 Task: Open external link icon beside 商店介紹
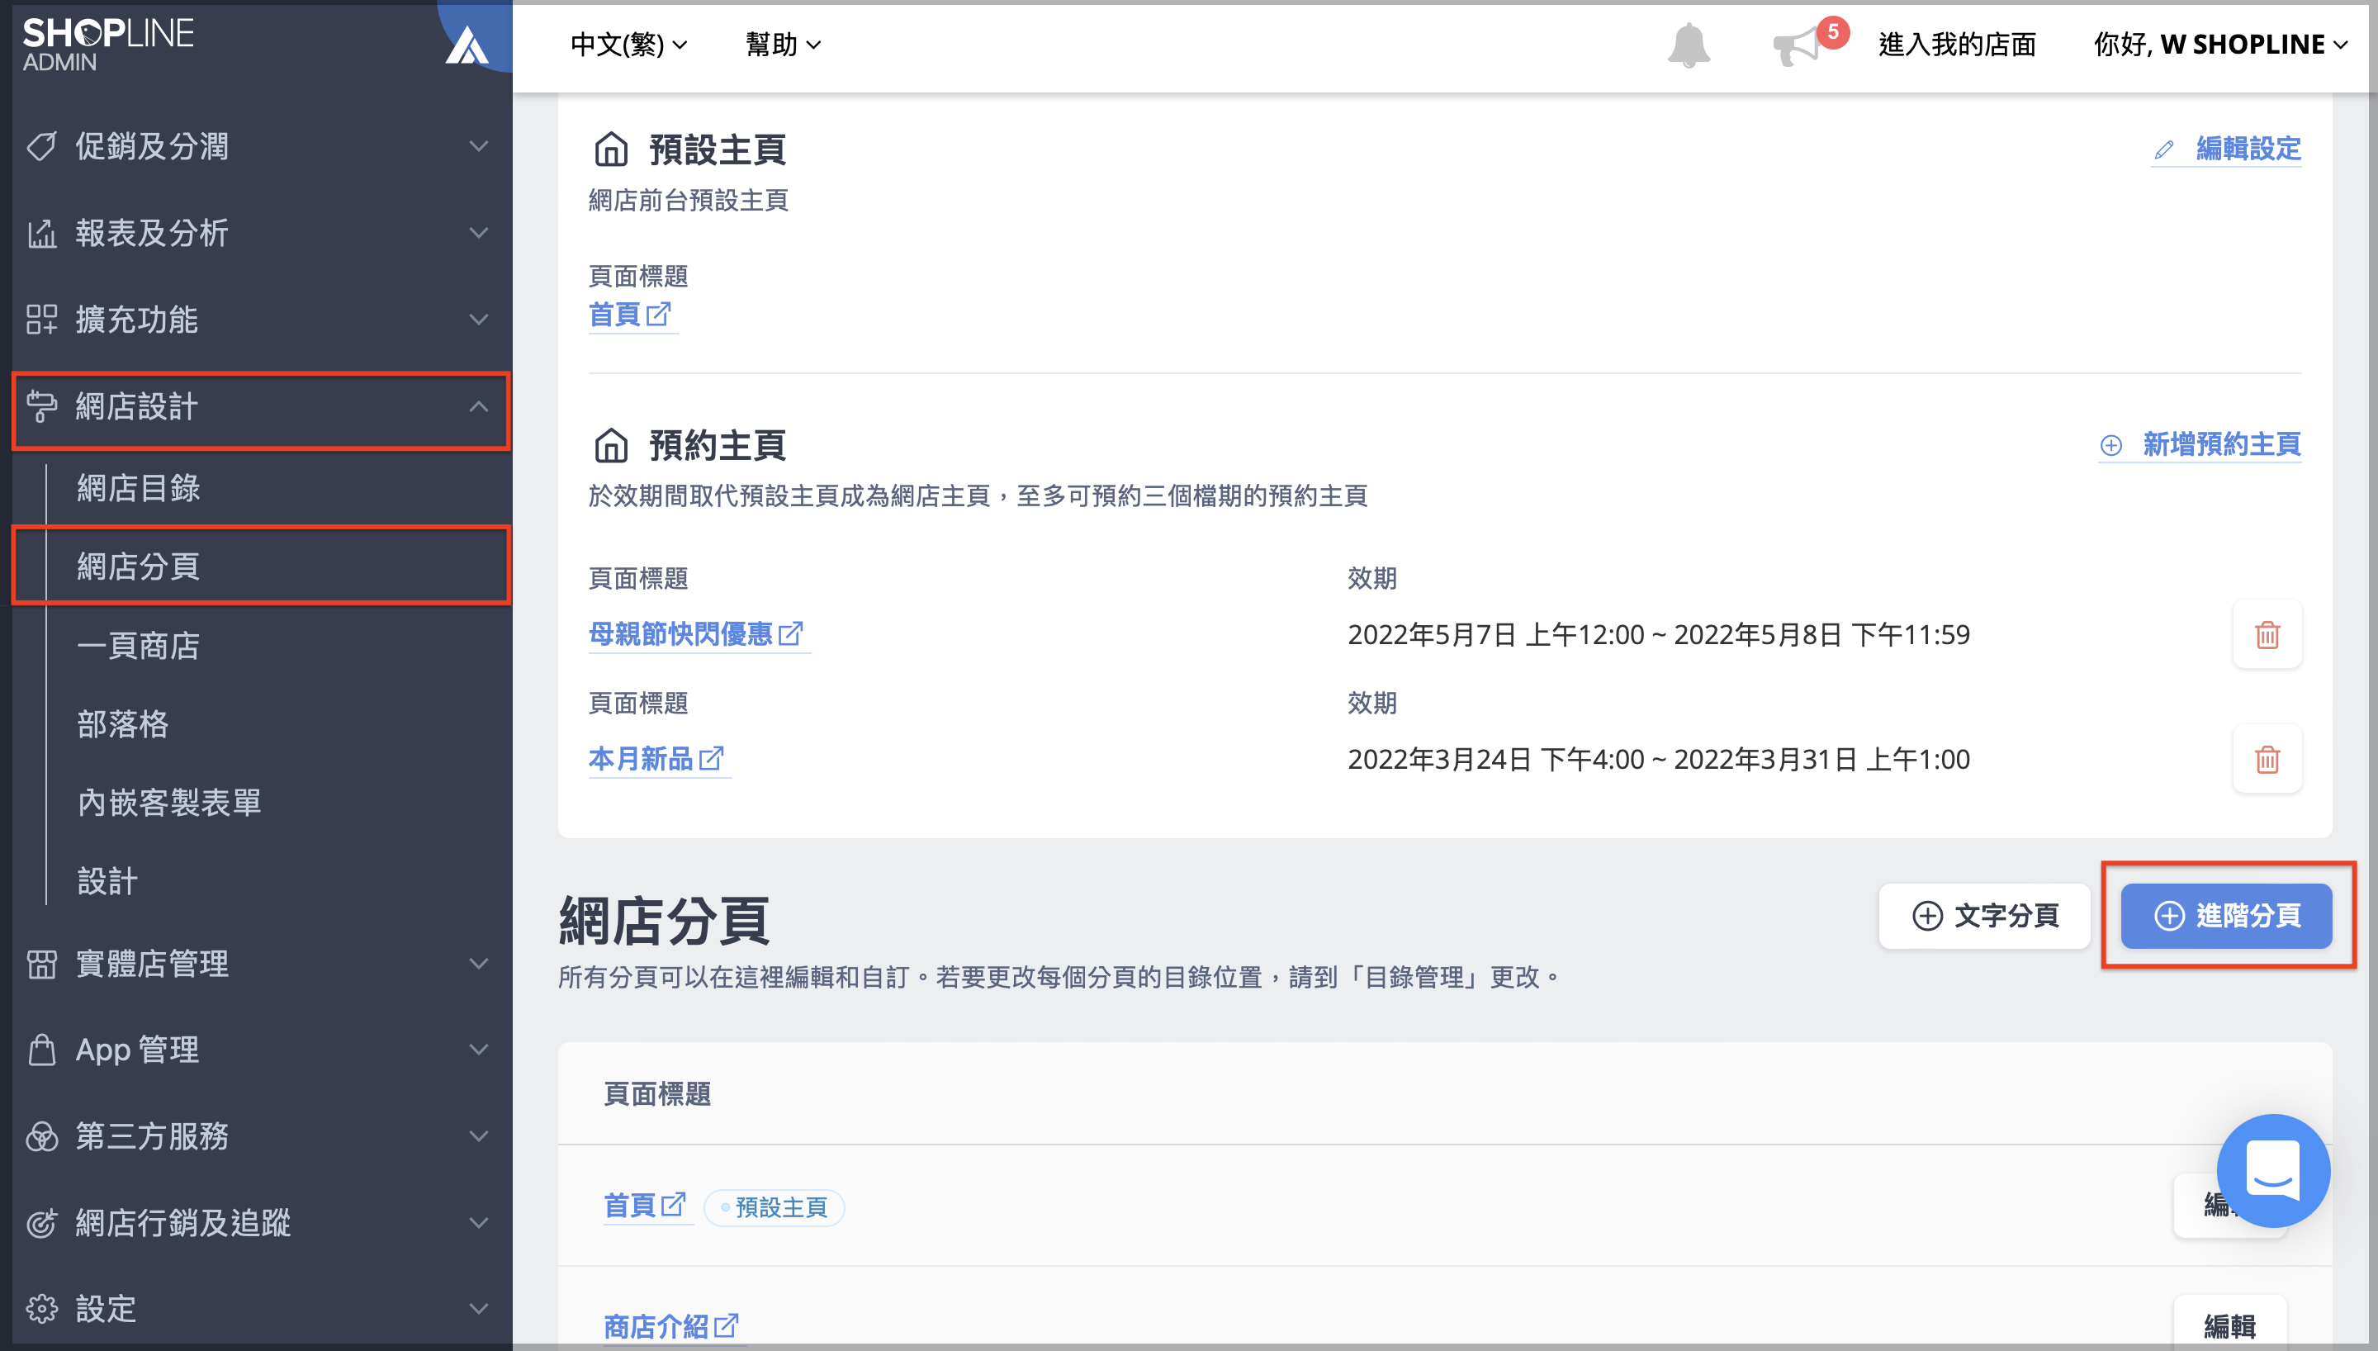click(x=727, y=1325)
